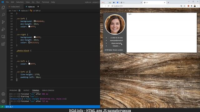Open the Go menu
Image resolution: width=200 pixels, height=112 pixels.
[33, 2]
